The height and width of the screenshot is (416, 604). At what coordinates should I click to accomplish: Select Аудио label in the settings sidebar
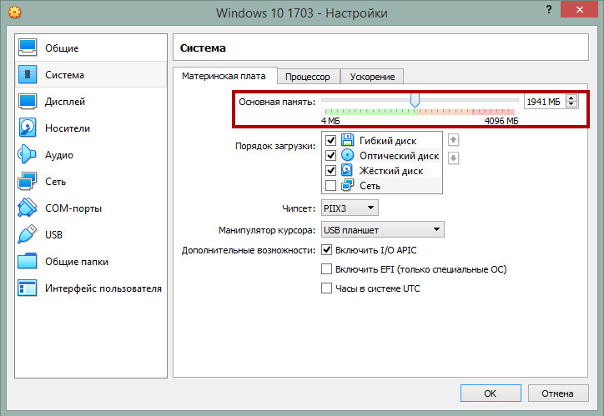pyautogui.click(x=59, y=155)
